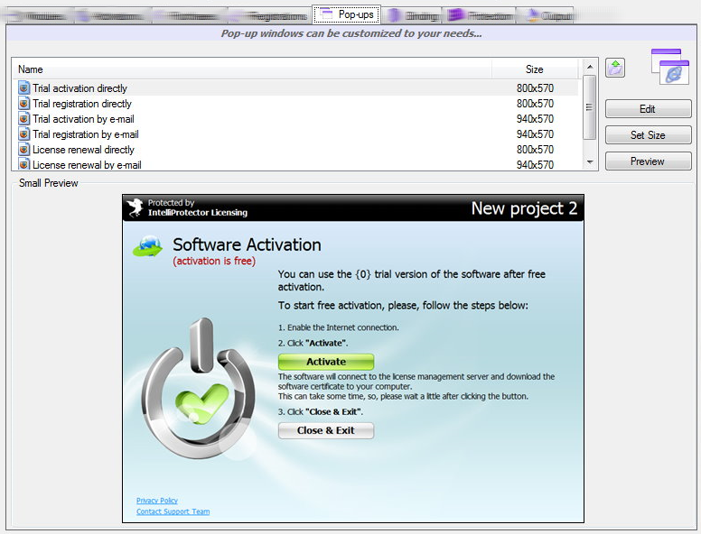
Task: Open the Protection tab
Action: (x=479, y=15)
